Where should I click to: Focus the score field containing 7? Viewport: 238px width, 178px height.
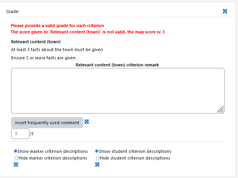point(20,134)
